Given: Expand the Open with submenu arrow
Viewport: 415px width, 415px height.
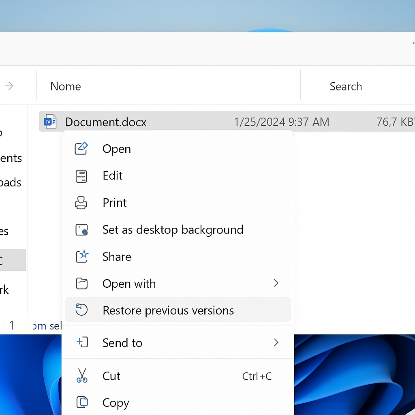Looking at the screenshot, I should click(276, 283).
